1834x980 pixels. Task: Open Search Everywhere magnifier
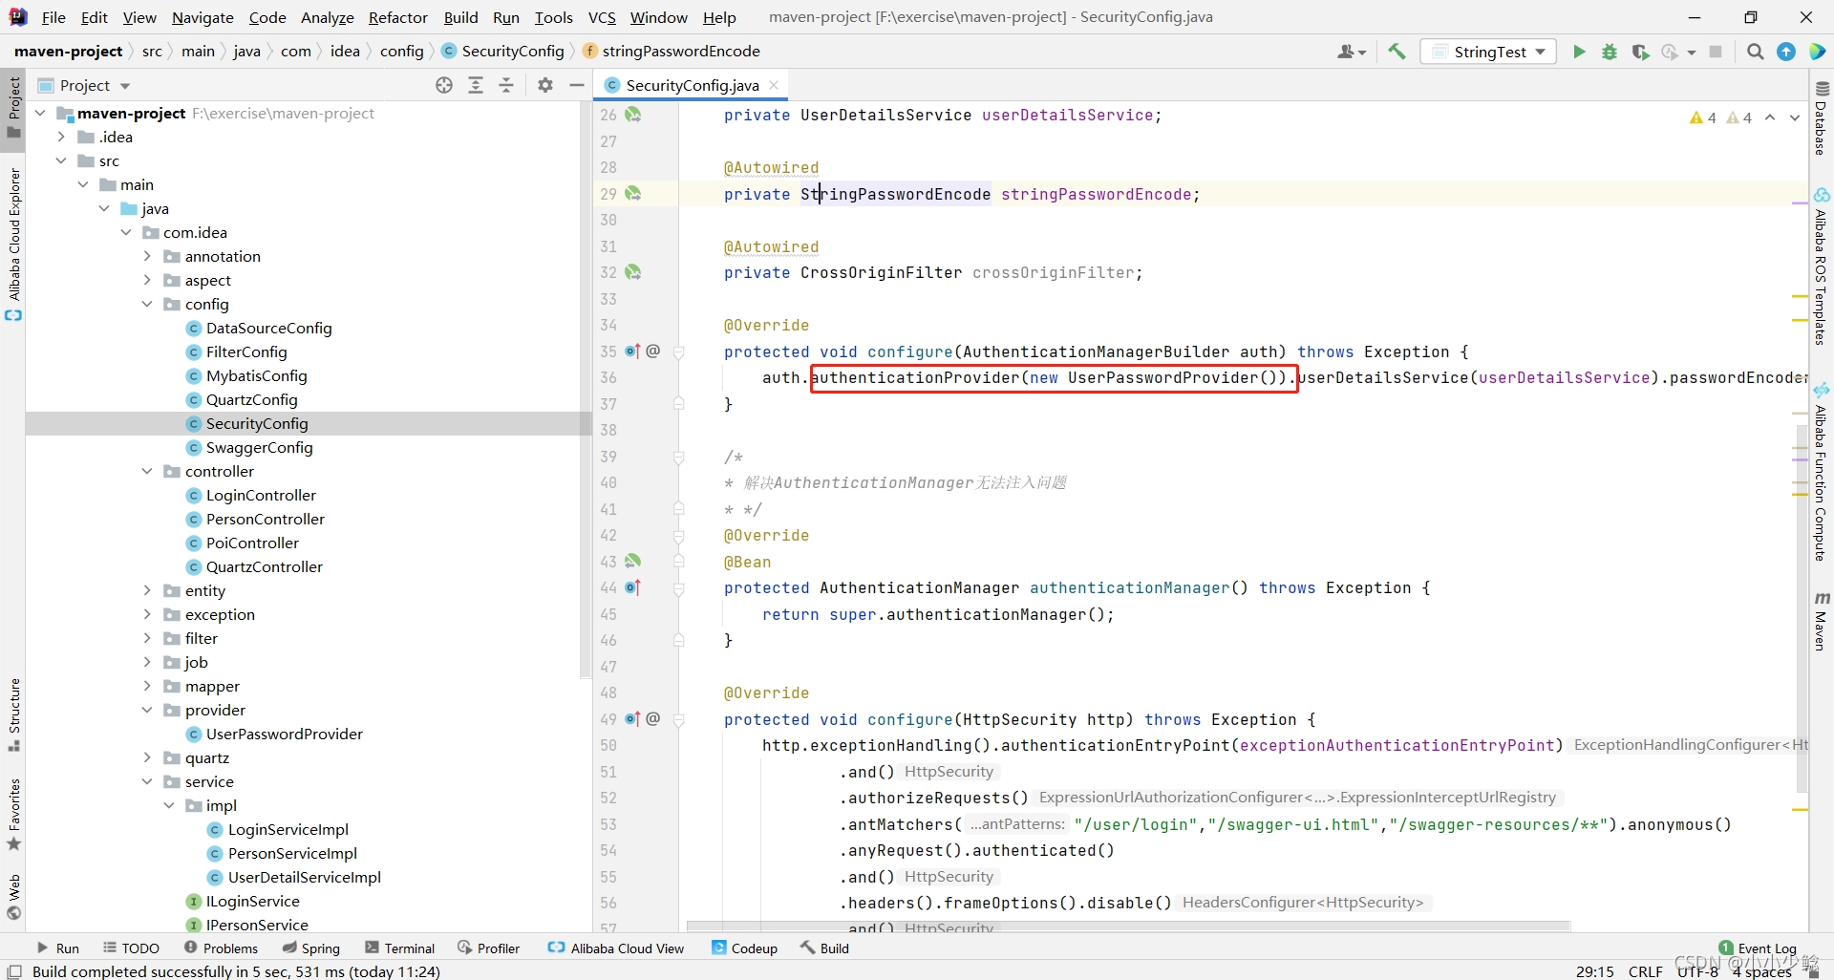coord(1755,52)
